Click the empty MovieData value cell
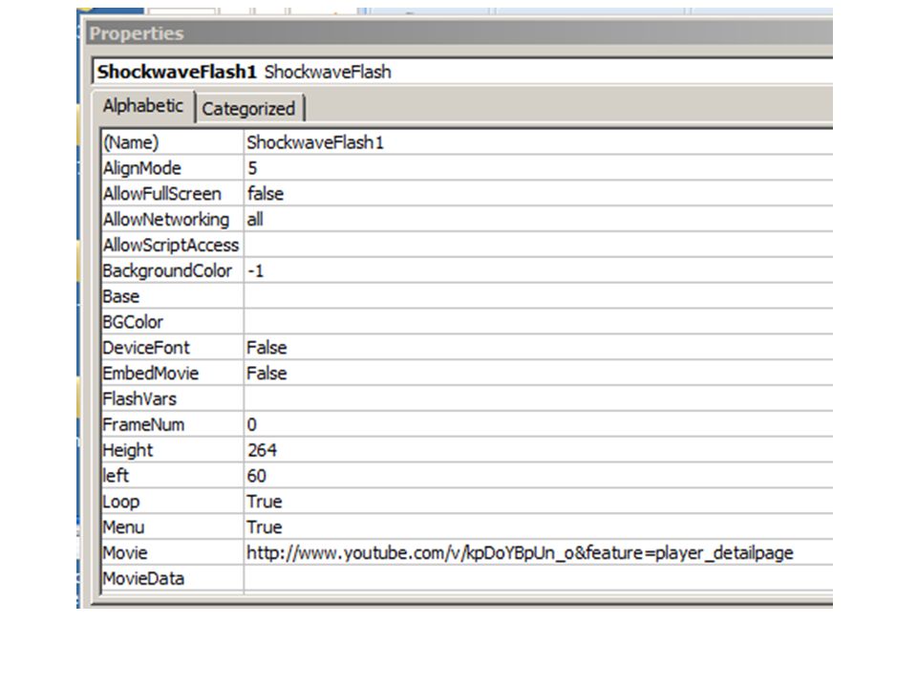This screenshot has height=688, width=917. point(539,579)
